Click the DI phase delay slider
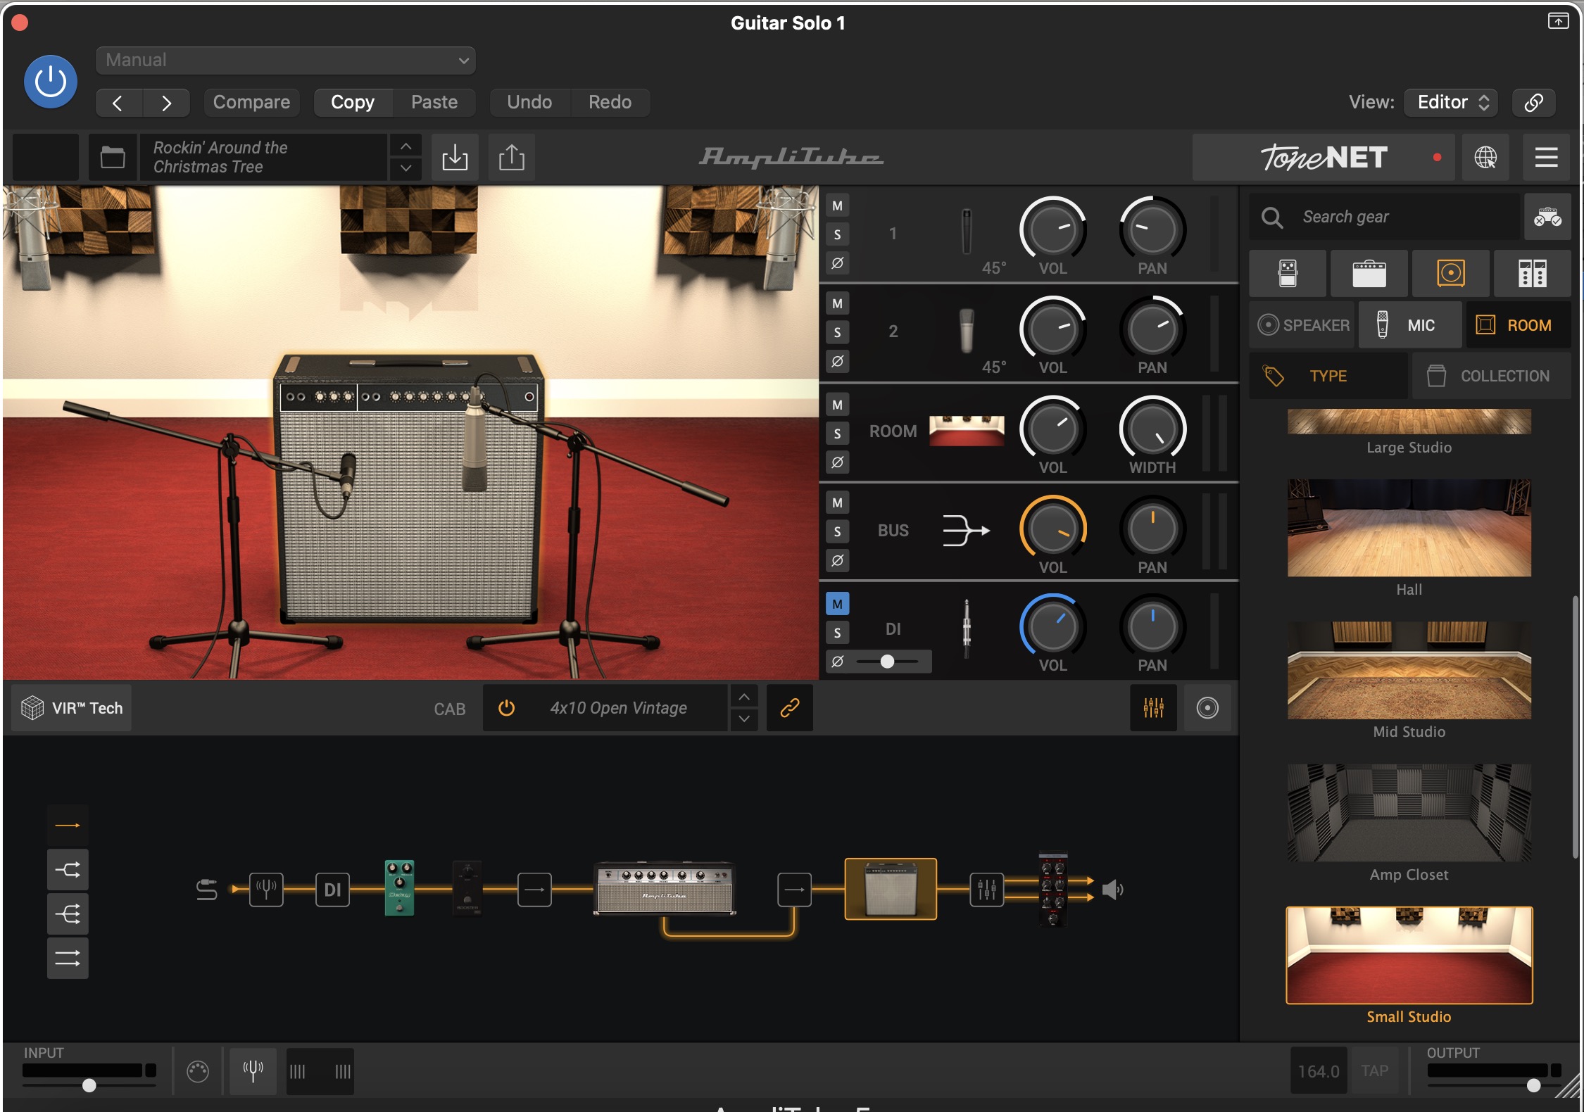Screen dimensions: 1584x1112 pyautogui.click(x=888, y=662)
